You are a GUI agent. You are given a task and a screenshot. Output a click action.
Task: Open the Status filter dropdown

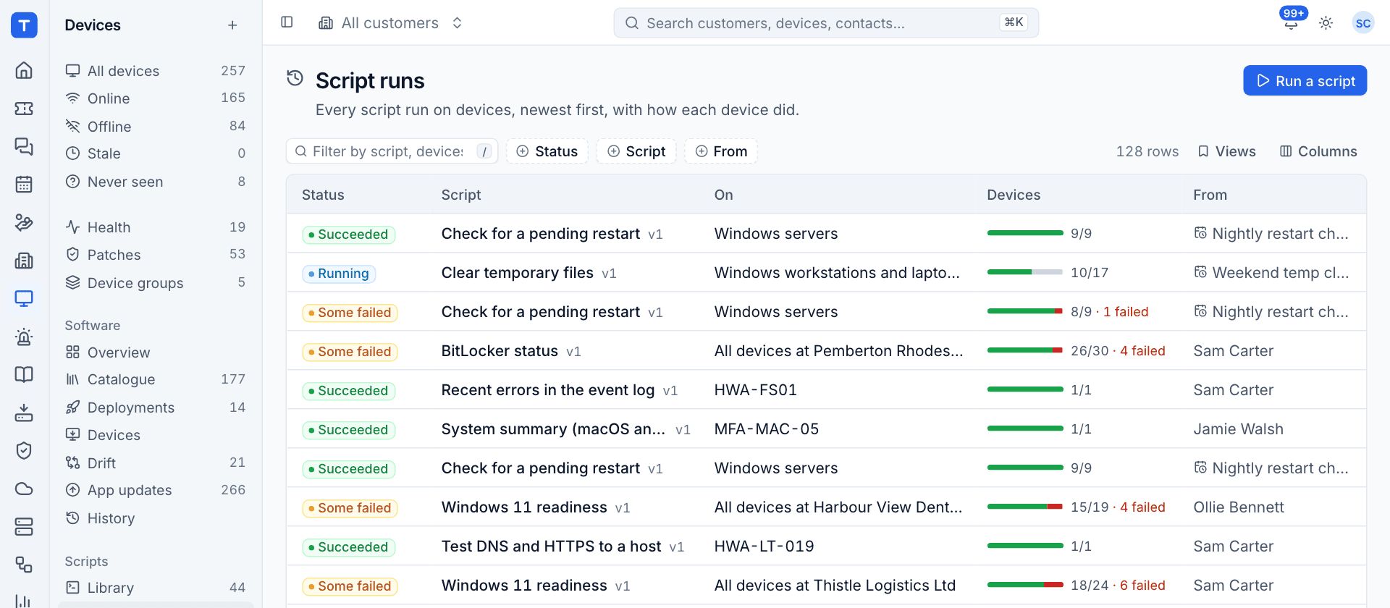[x=547, y=151]
